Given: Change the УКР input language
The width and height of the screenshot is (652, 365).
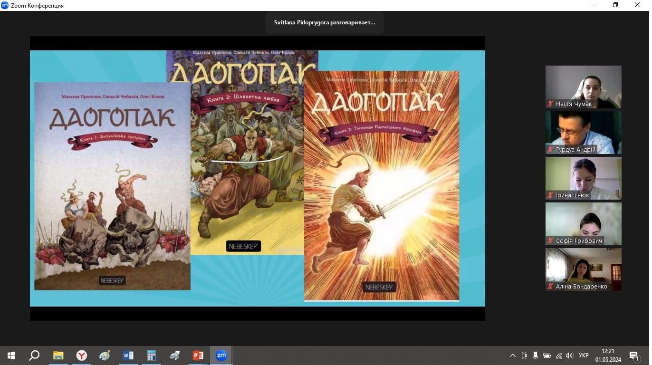Looking at the screenshot, I should 584,355.
